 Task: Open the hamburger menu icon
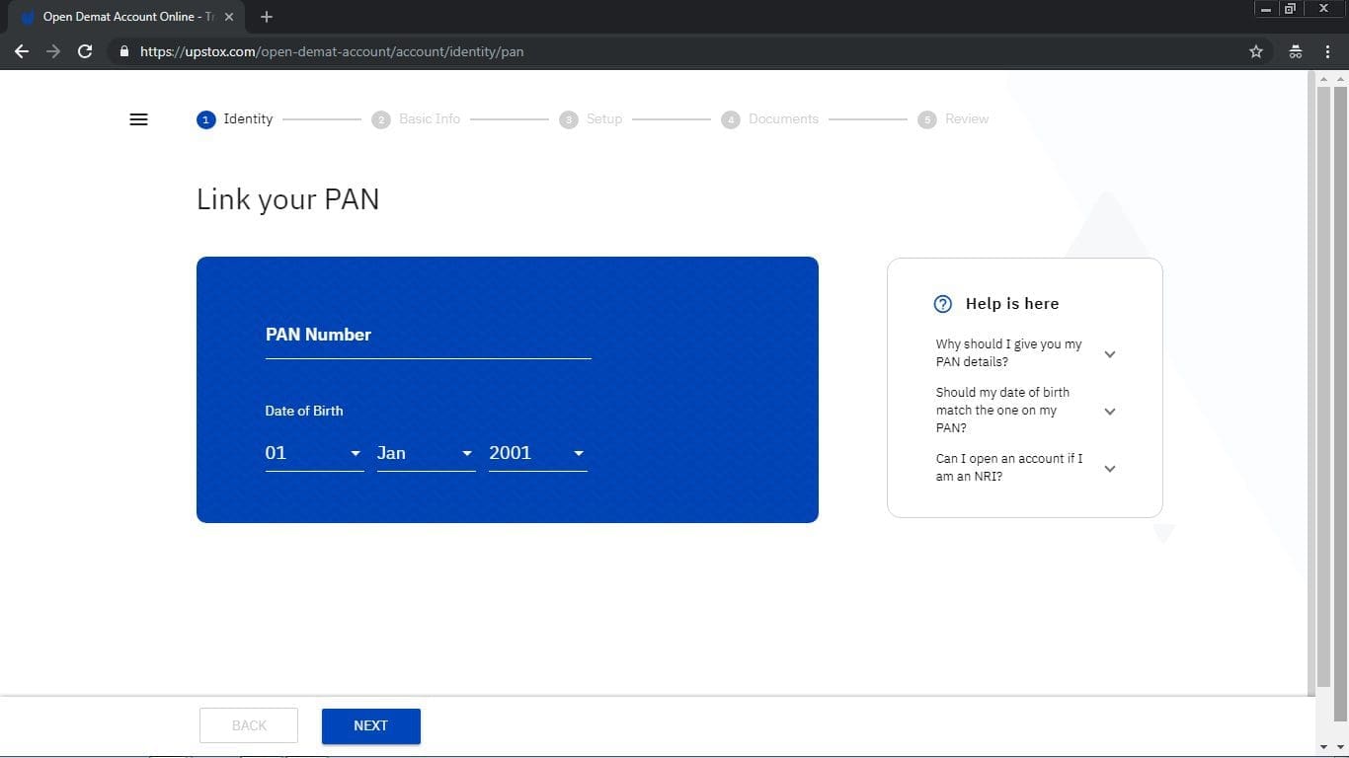coord(138,119)
